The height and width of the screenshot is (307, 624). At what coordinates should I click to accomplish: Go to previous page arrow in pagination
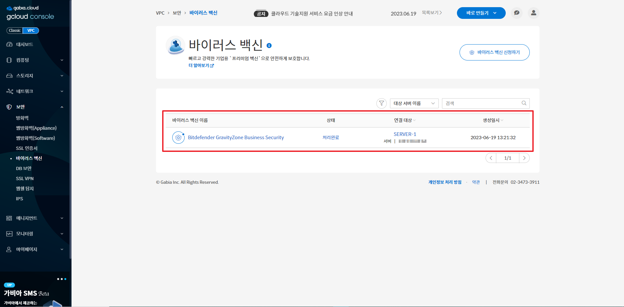491,158
